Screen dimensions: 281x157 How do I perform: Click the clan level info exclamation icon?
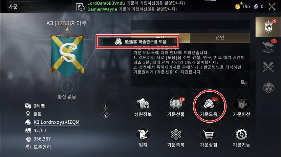(106, 106)
